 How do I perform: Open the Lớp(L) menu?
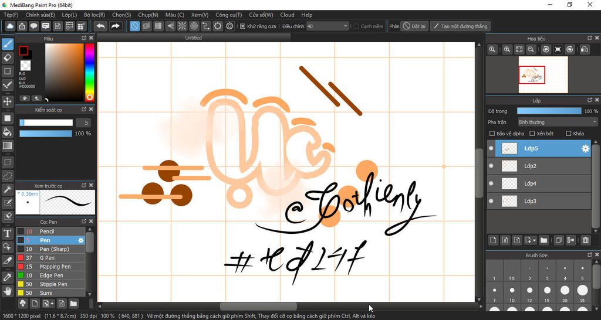click(x=69, y=15)
